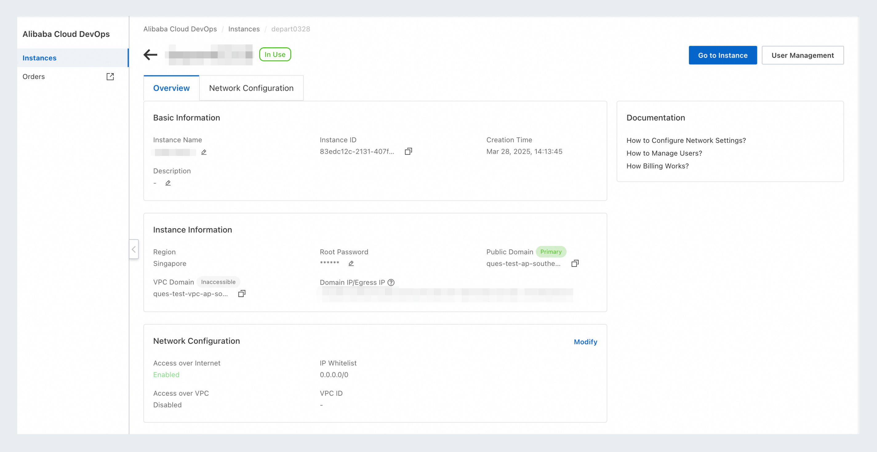
Task: Select the Overview tab
Action: [171, 88]
